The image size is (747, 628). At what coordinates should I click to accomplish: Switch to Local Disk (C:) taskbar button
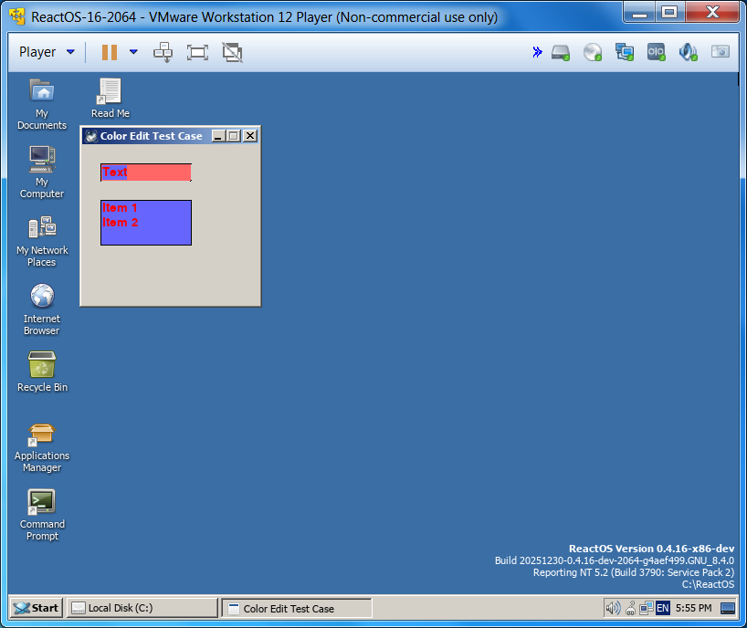[142, 608]
